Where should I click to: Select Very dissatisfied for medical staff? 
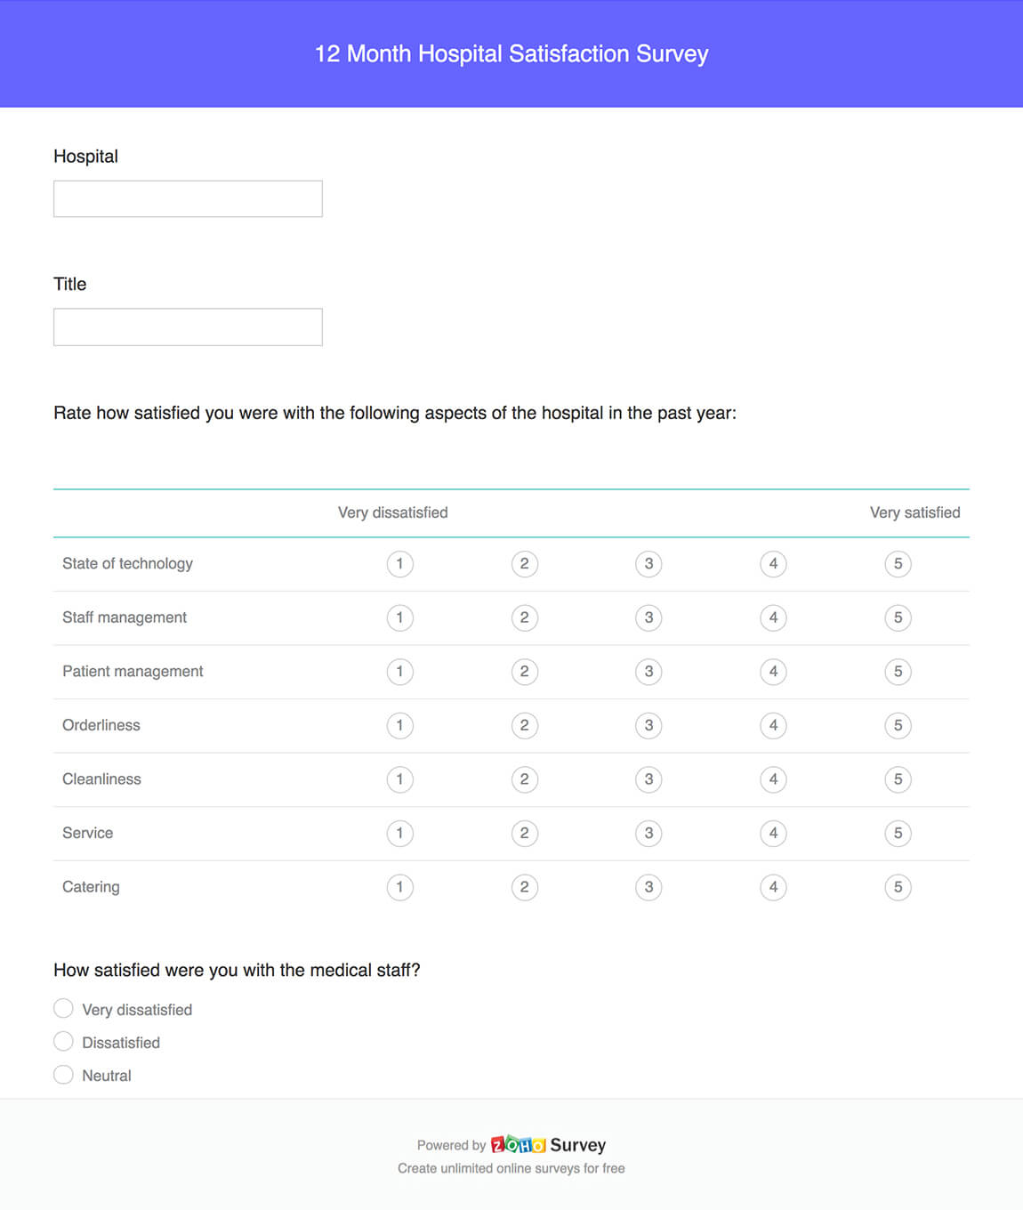pos(63,1008)
